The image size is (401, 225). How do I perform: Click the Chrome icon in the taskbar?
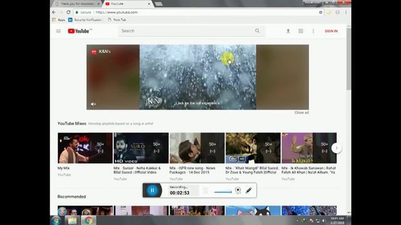pos(88,220)
